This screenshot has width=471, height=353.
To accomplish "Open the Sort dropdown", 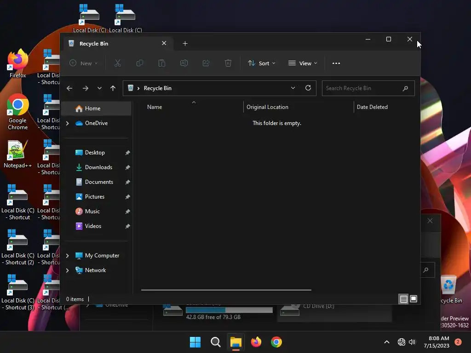I will tap(261, 63).
